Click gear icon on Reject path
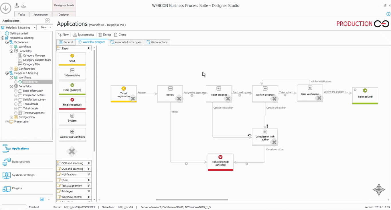 186,164
